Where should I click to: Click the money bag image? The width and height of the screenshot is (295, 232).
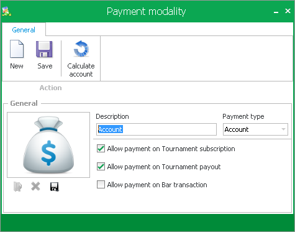48,145
